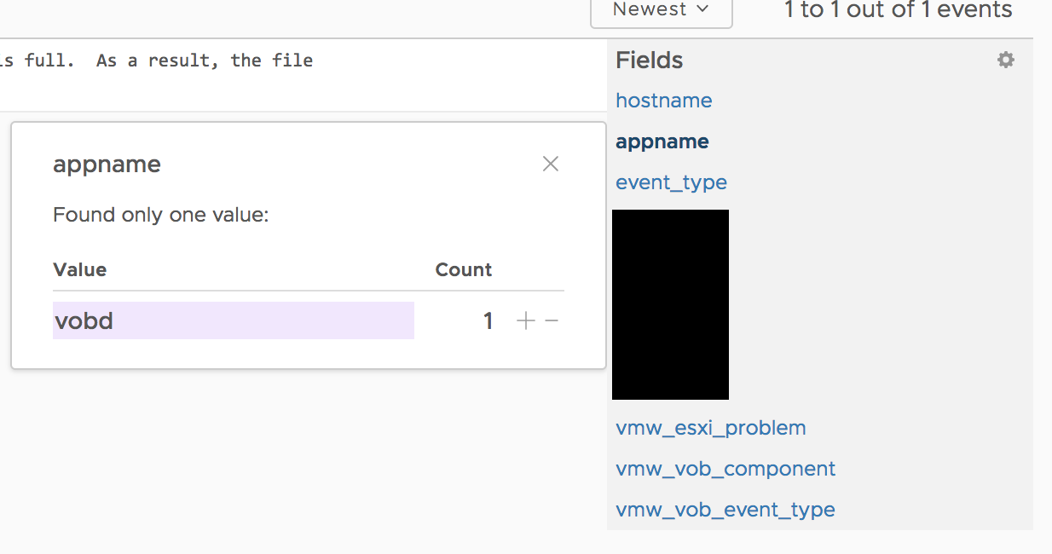Expand the Newest sort dropdown
This screenshot has height=554, width=1052.
pyautogui.click(x=661, y=10)
